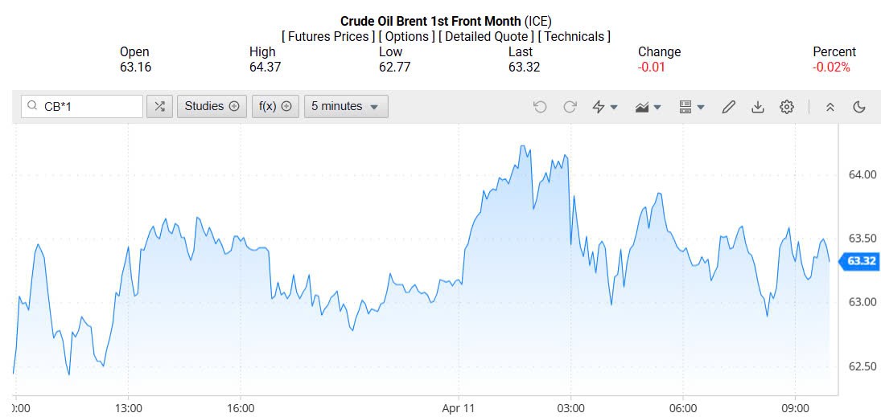This screenshot has height=417, width=881.
Task: Open the chart type dropdown
Action: coord(648,107)
